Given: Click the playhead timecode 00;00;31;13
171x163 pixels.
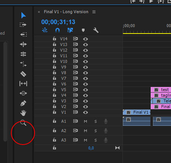Looking at the screenshot, I should tap(58, 22).
